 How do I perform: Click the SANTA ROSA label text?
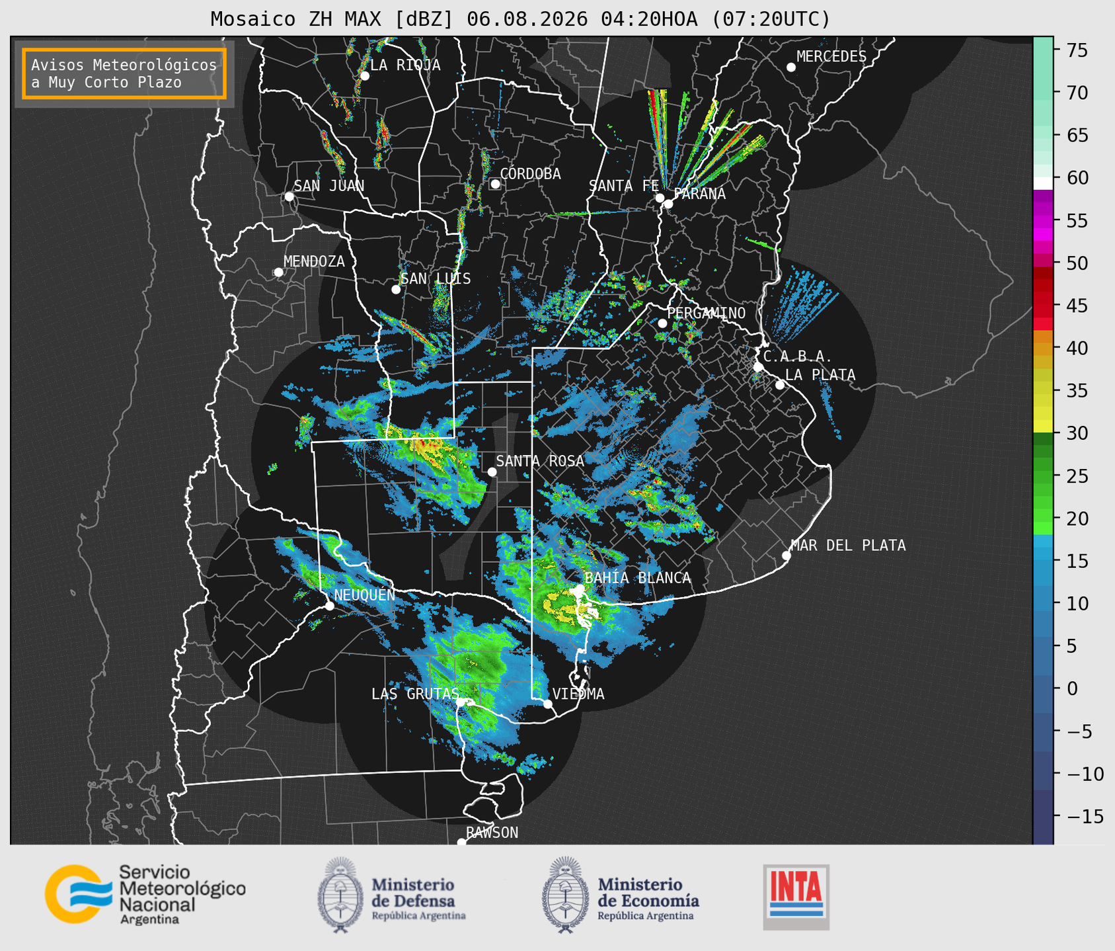[540, 461]
